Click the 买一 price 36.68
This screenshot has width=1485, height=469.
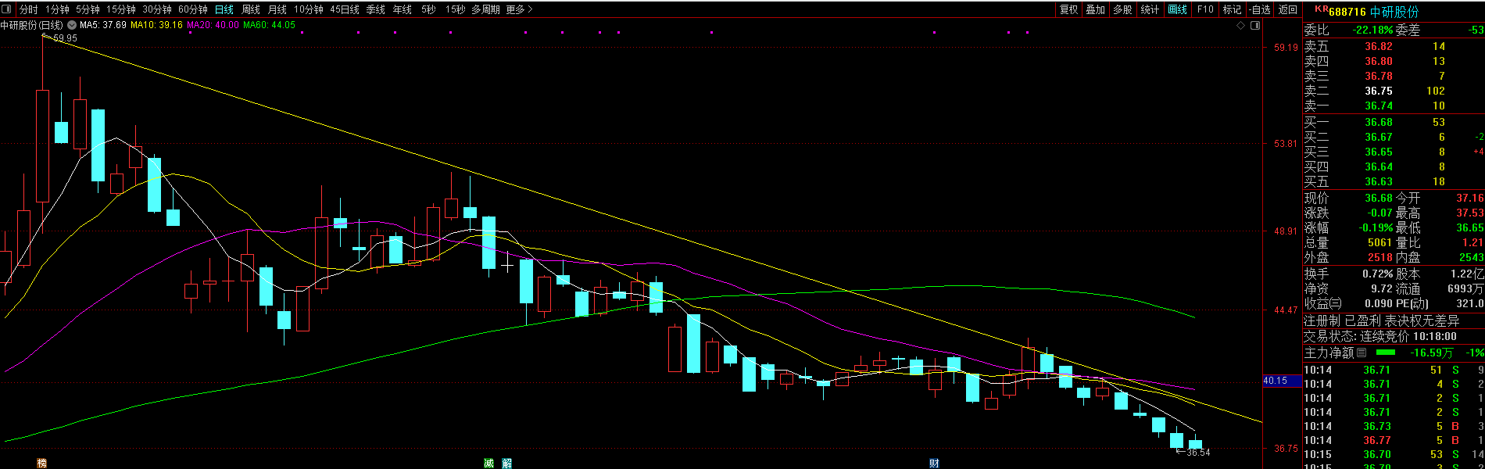coord(1379,122)
